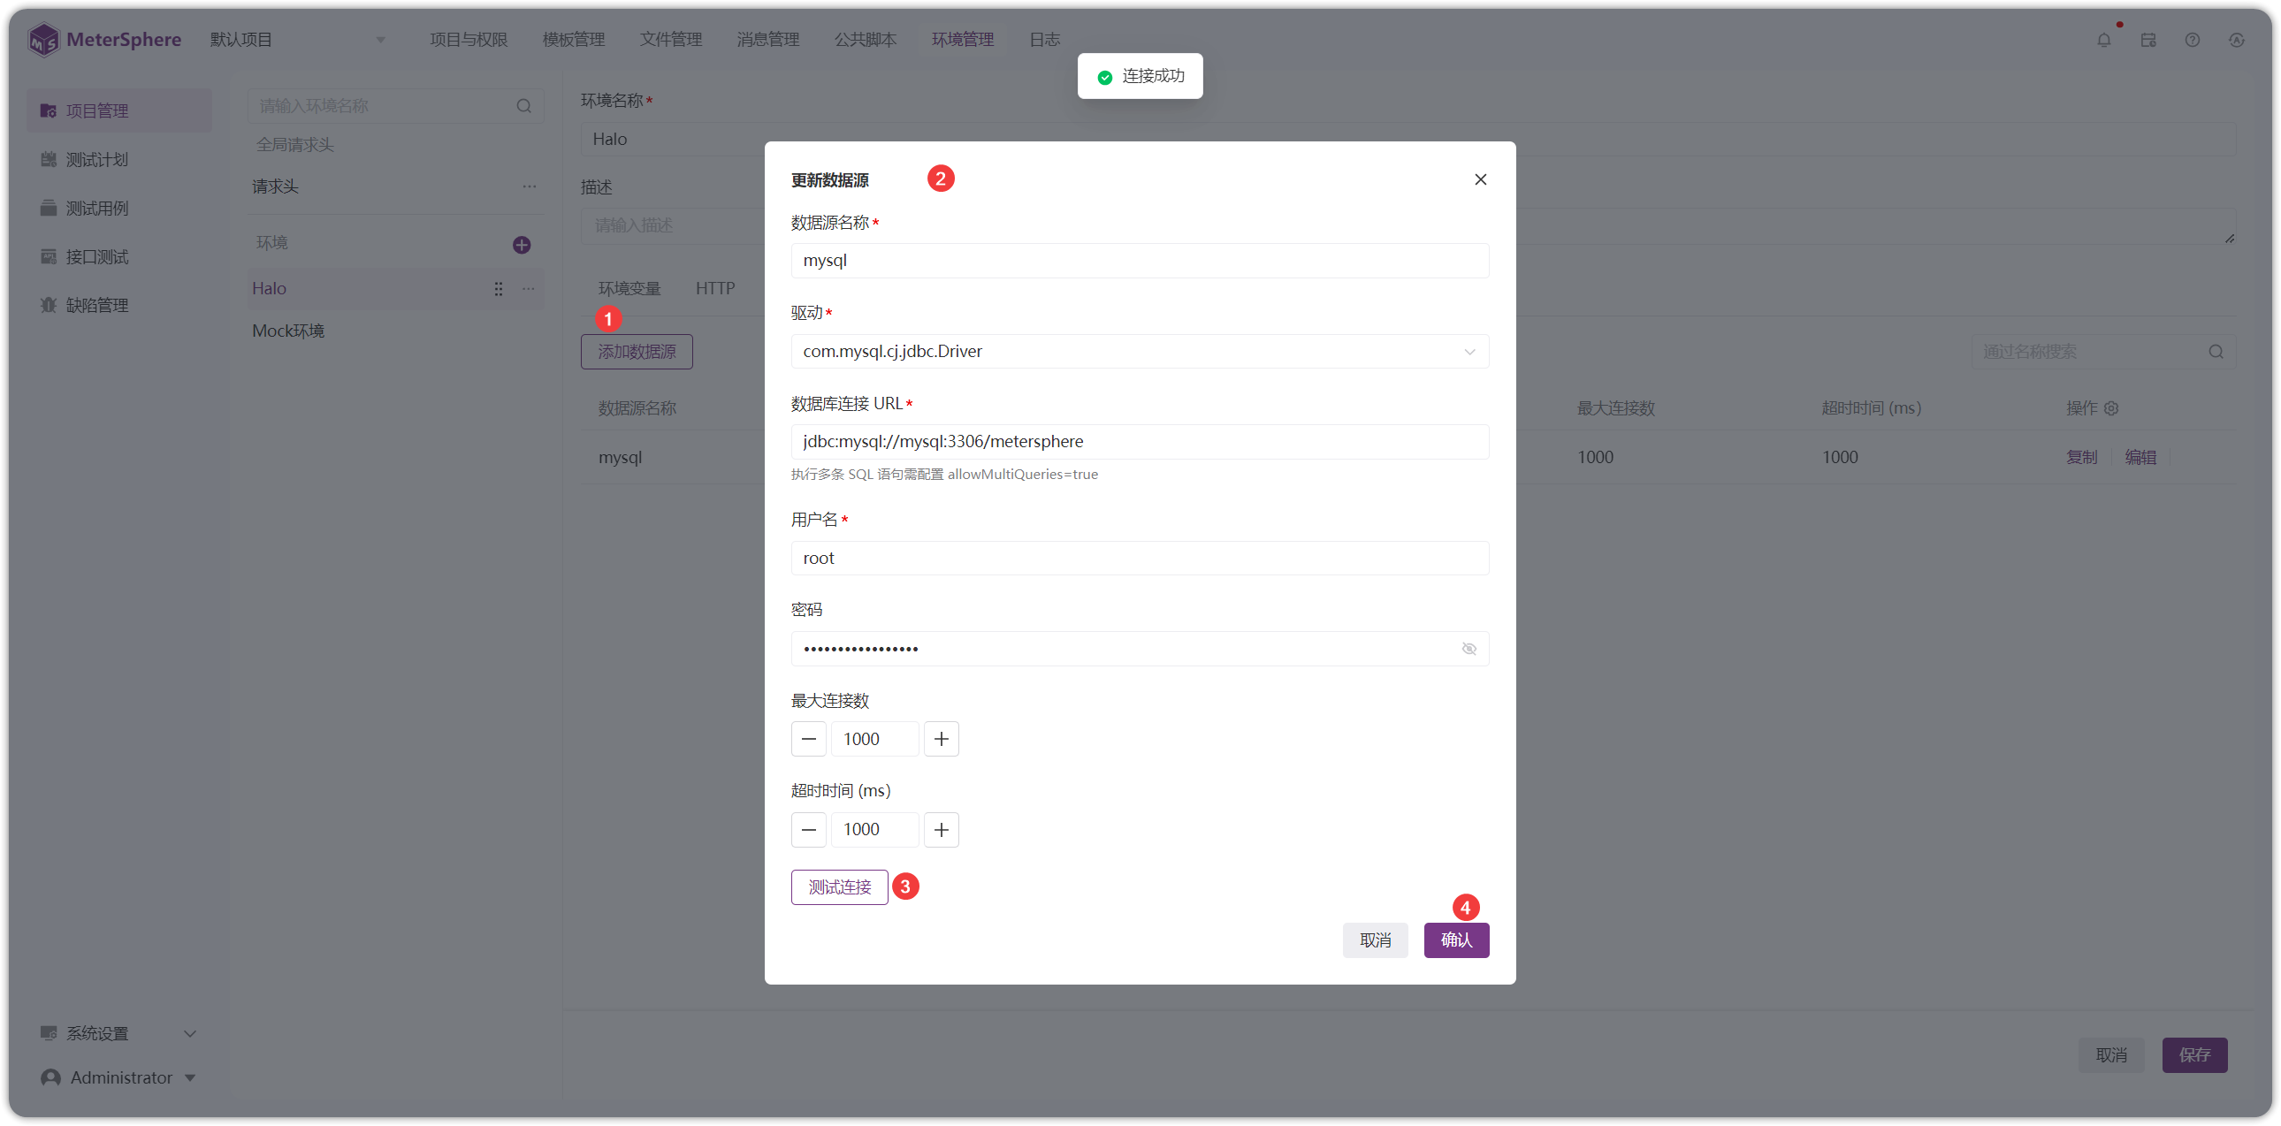Open more actions for Halo environment
This screenshot has width=2281, height=1126.
[529, 289]
